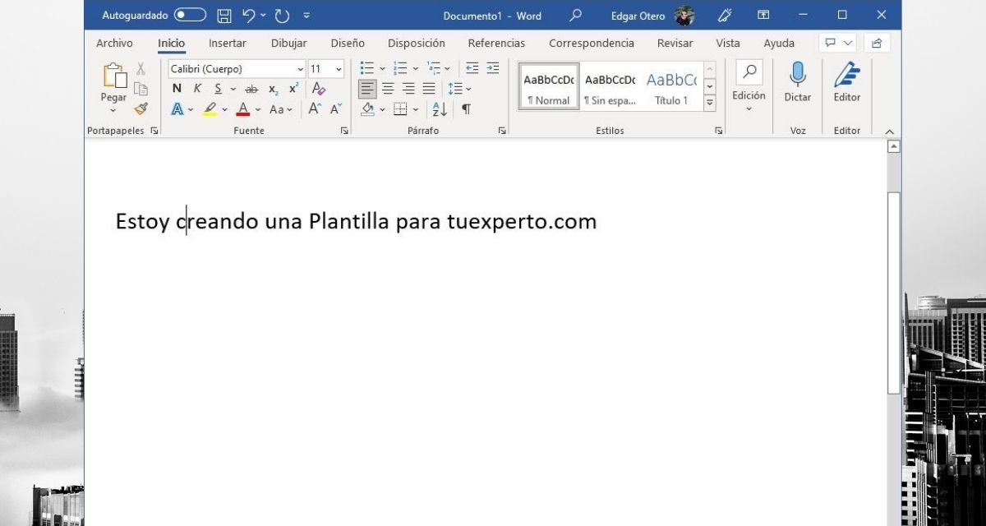This screenshot has height=526, width=986.
Task: Click the Format Painter brush icon
Action: pos(141,108)
